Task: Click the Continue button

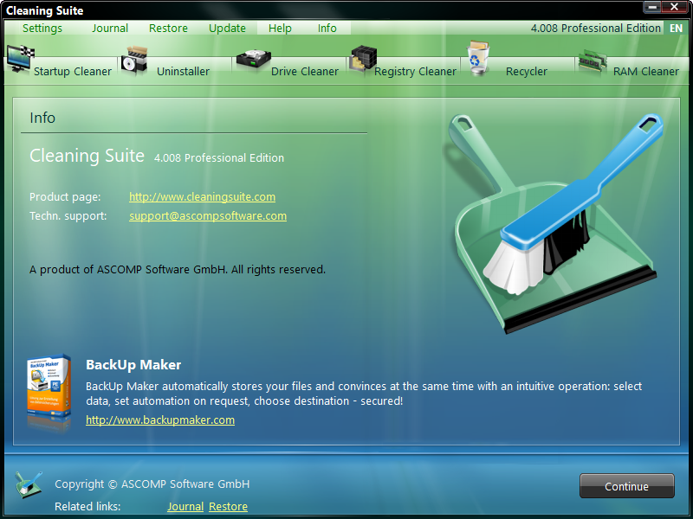Action: coord(626,486)
